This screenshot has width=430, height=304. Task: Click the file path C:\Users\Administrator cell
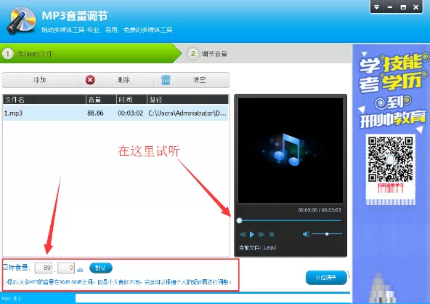coord(187,113)
